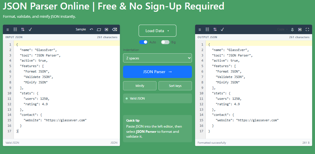This screenshot has height=154, width=315.
Task: Click the undo curved arrow in input toolbar
Action: pos(91,30)
